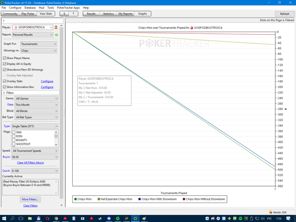Open the Player dropdown showing GOSPODBOGTROICA
This screenshot has width=296, height=222.
pyautogui.click(x=33, y=27)
